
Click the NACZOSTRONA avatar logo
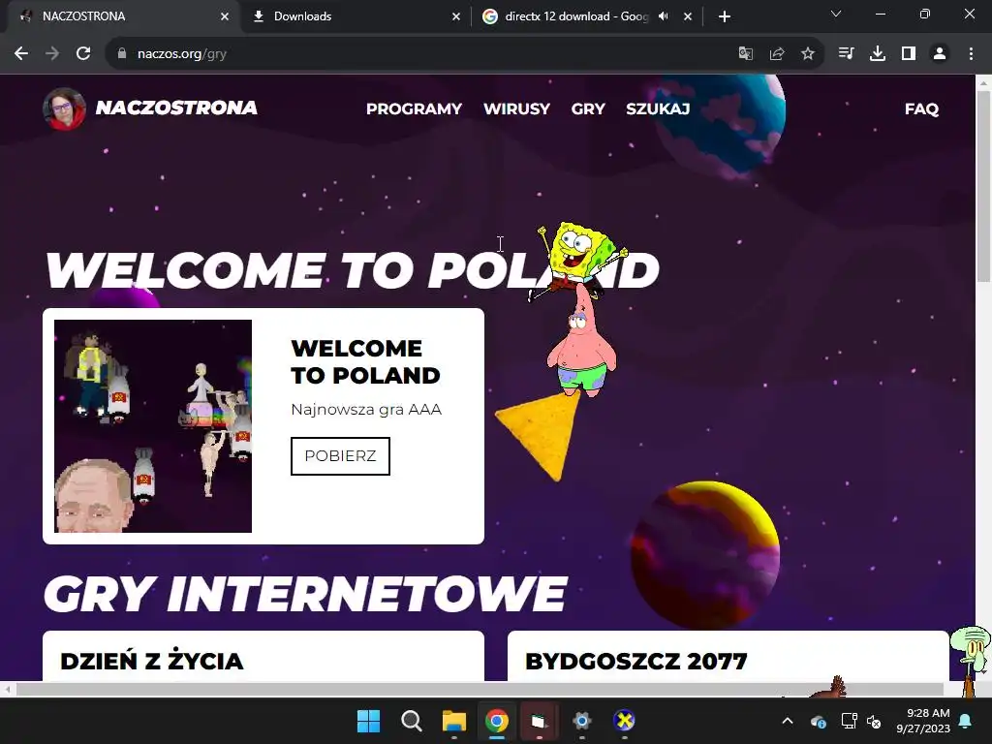click(64, 108)
